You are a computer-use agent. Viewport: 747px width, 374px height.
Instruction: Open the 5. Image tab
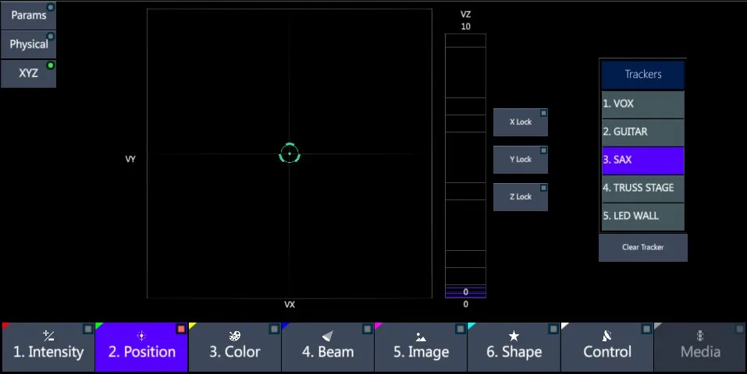422,347
